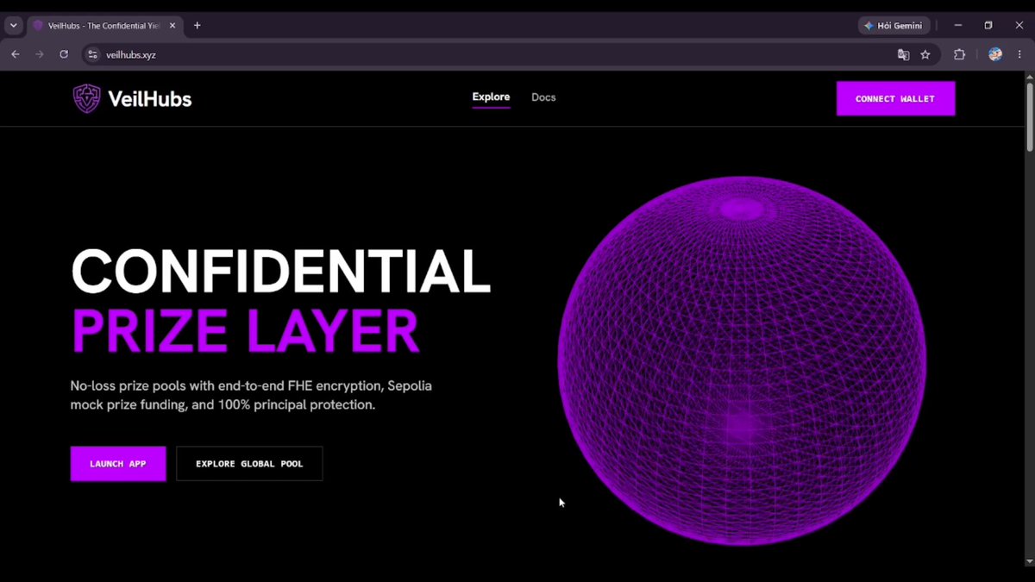
Task: Select the VeilHubs browser tab
Action: (x=103, y=26)
